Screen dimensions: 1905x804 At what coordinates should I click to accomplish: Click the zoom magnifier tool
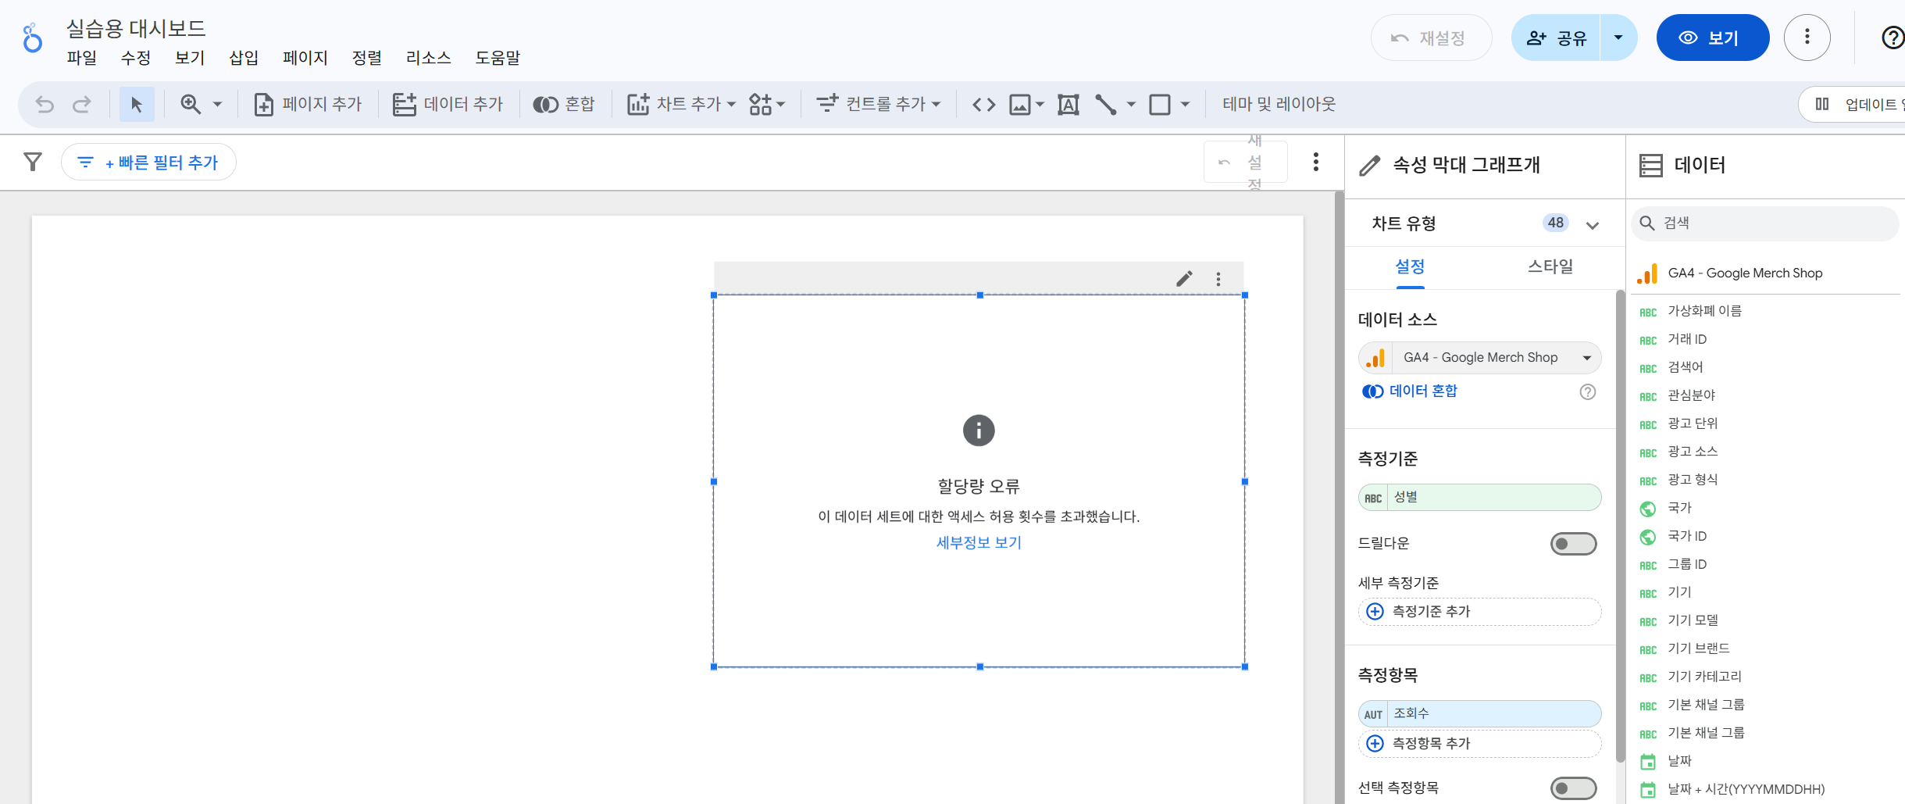191,104
